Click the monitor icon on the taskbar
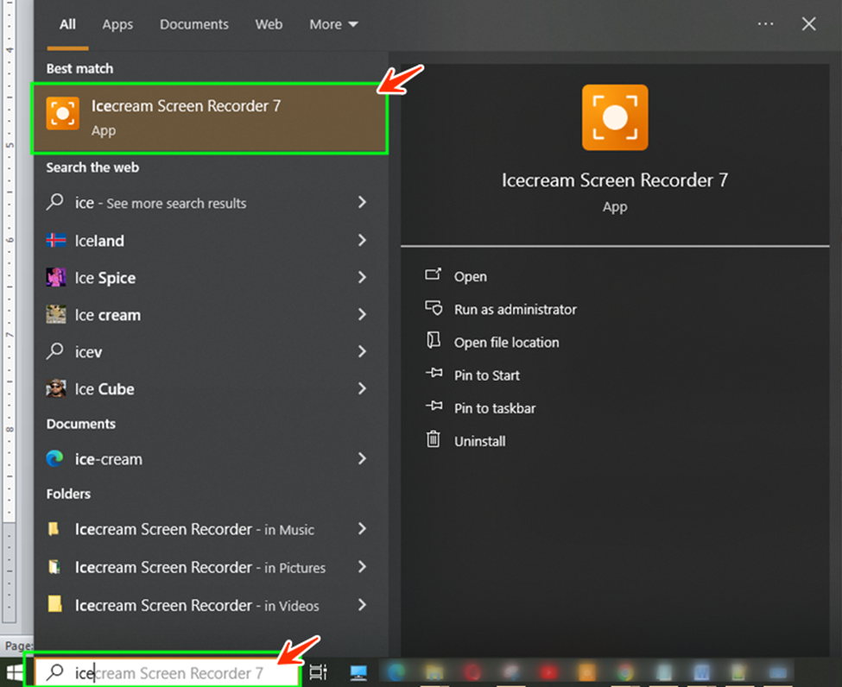 point(358,672)
